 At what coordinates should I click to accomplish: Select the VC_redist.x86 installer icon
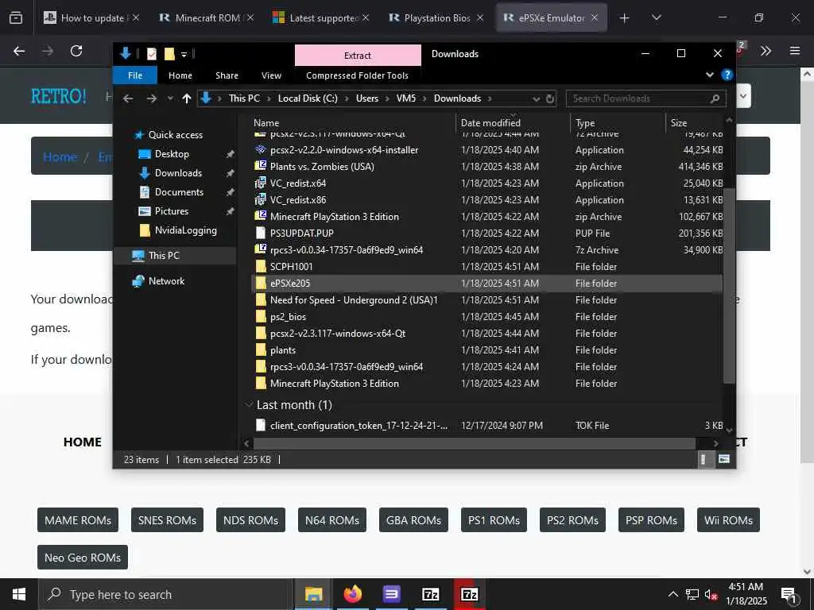pos(261,199)
